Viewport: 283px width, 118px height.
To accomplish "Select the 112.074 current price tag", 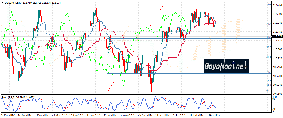I will click(x=277, y=37).
